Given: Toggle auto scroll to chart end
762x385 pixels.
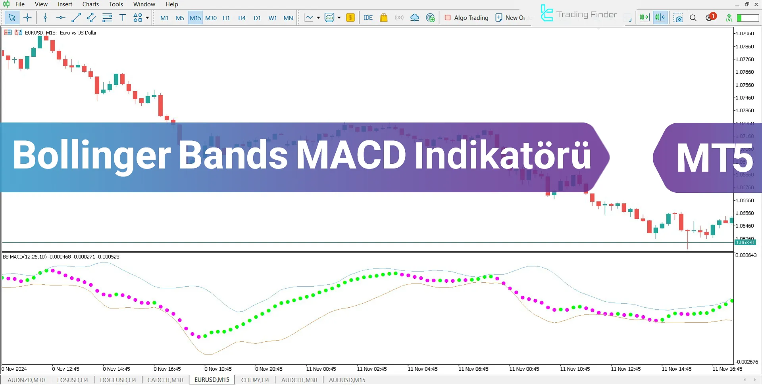Looking at the screenshot, I should coord(644,17).
